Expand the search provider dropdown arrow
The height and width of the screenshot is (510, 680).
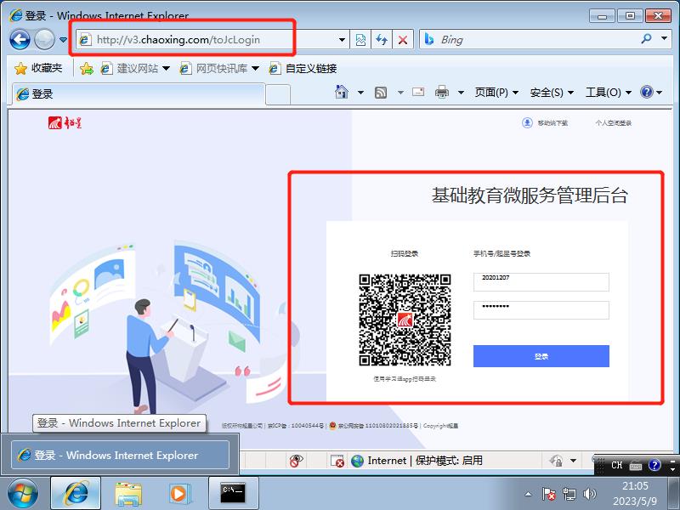pos(665,38)
